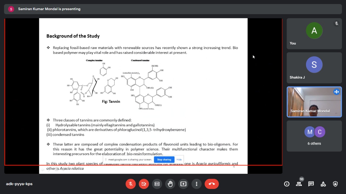Turn on the camera
Image resolution: width=346 pixels, height=194 pixels.
[144, 184]
